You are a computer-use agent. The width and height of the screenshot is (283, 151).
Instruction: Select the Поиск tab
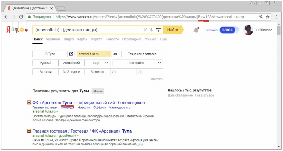click(37, 39)
